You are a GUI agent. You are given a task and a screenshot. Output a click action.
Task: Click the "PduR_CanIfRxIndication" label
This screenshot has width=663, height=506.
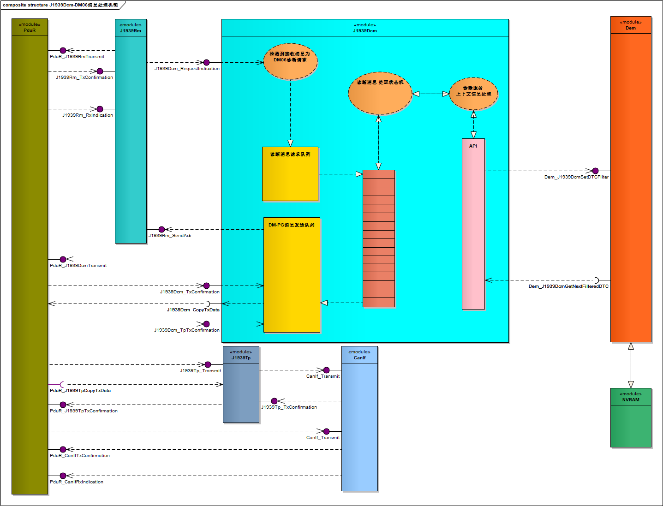point(77,482)
